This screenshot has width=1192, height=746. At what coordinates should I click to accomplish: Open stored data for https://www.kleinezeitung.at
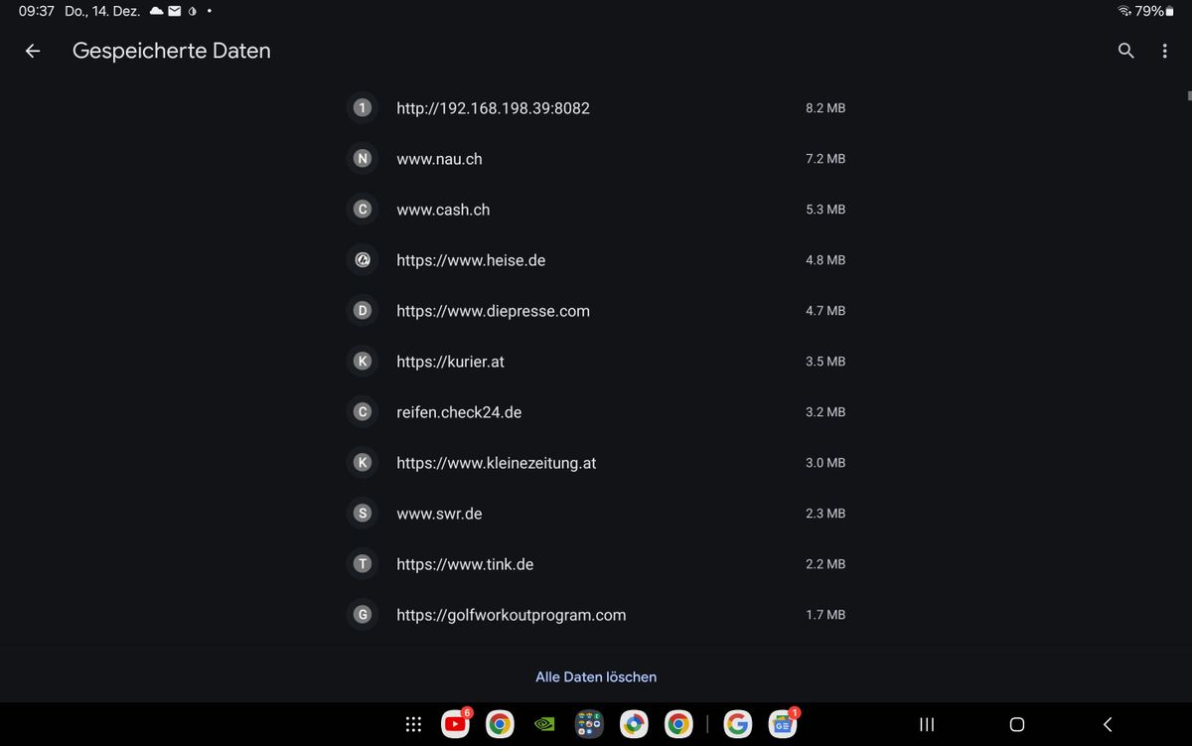pyautogui.click(x=596, y=462)
